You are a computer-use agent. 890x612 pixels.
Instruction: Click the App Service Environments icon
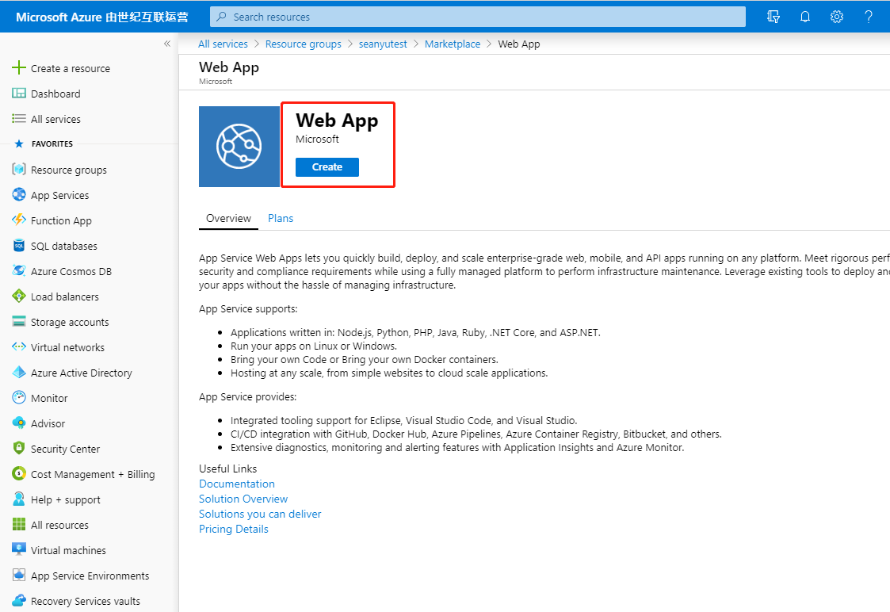[19, 575]
